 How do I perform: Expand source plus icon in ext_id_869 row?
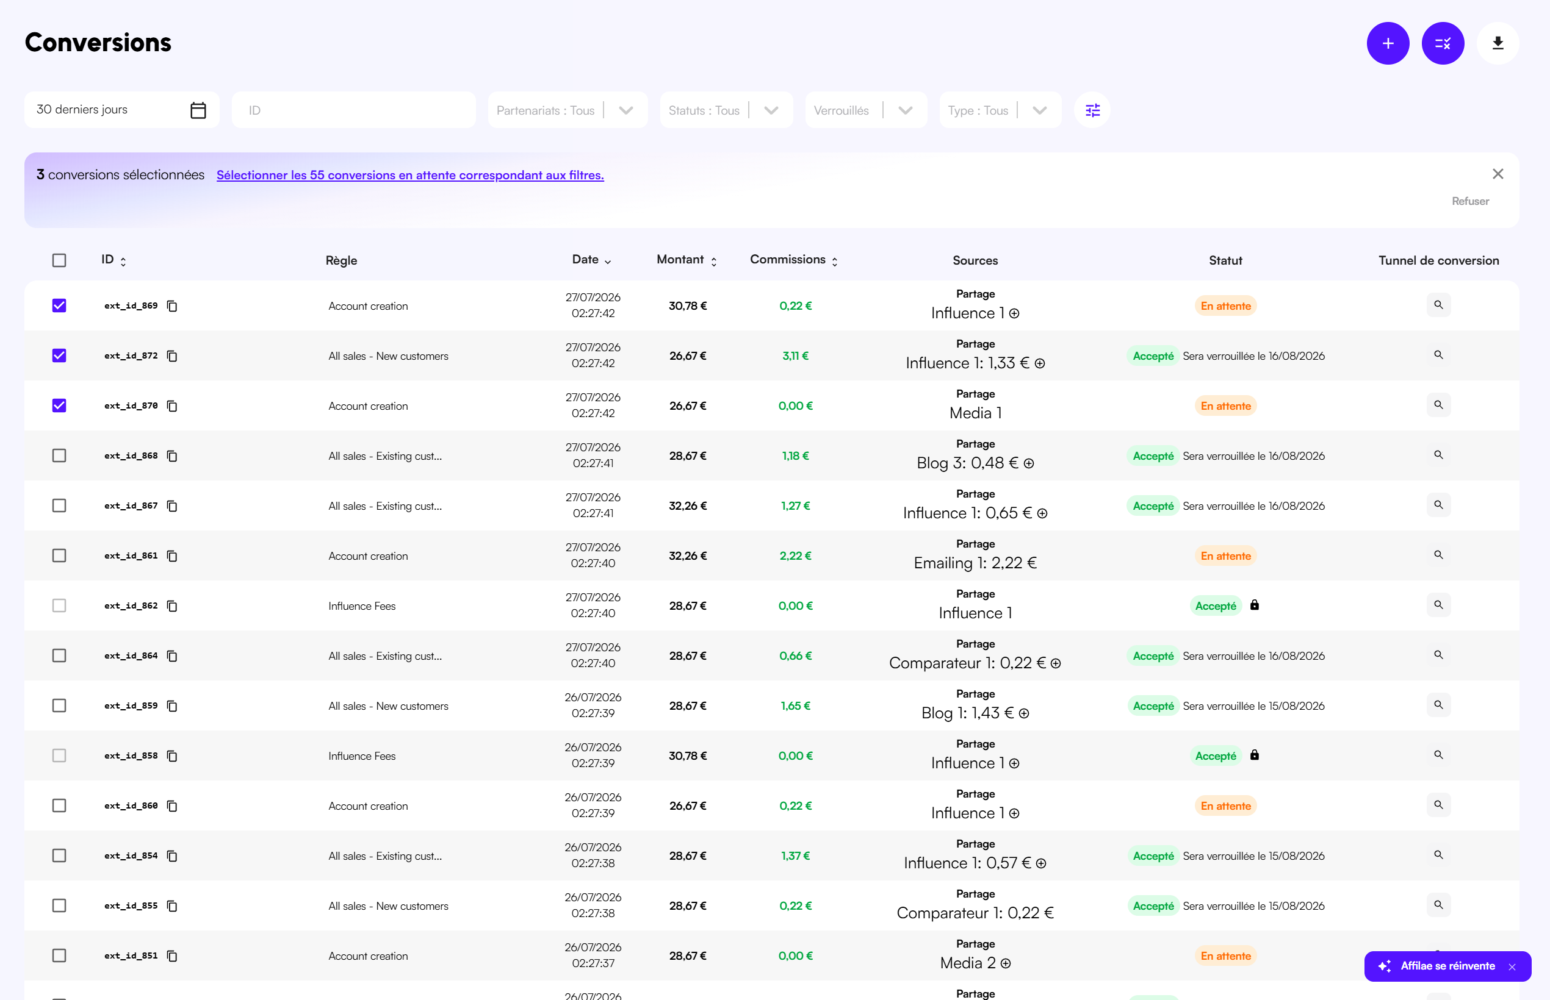1014,313
